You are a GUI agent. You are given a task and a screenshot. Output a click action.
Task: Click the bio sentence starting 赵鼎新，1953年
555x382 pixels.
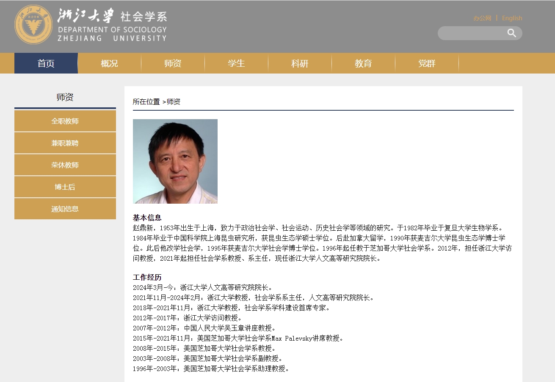pos(322,243)
